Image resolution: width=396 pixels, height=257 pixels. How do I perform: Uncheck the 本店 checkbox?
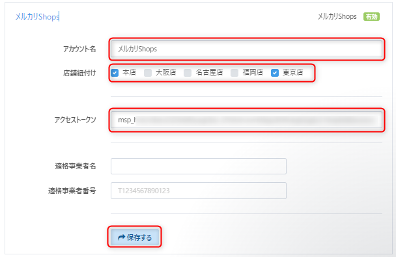pyautogui.click(x=115, y=73)
